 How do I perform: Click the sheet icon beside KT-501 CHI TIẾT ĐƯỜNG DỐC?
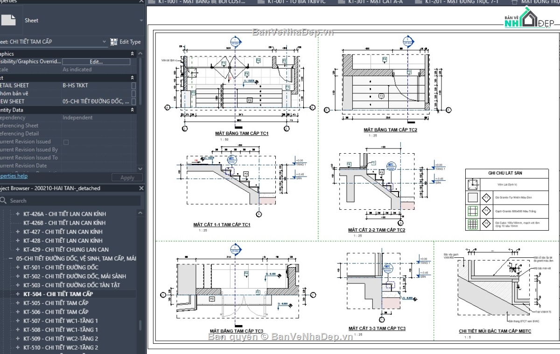coord(18,267)
